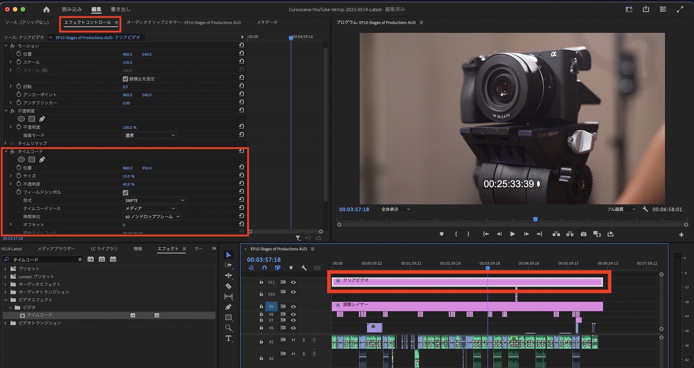Select the Type tool
The width and height of the screenshot is (694, 368).
tap(228, 339)
